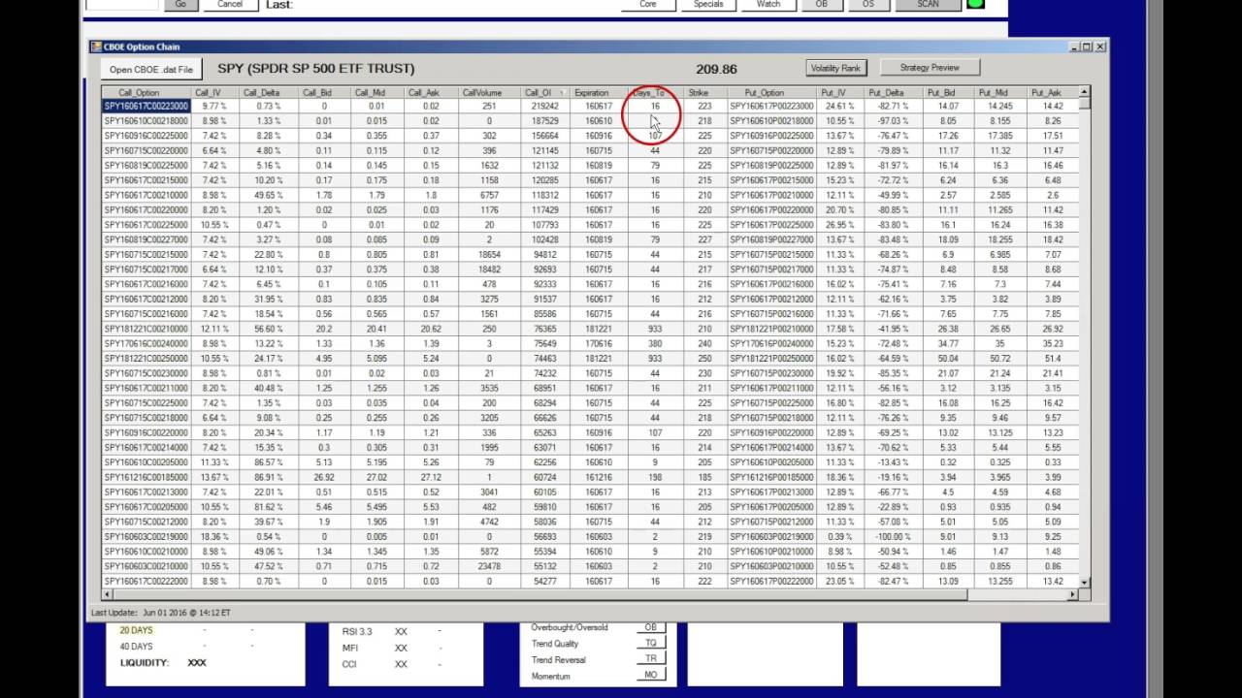Click the 20 DAYS label
The width and height of the screenshot is (1242, 698).
coord(136,630)
